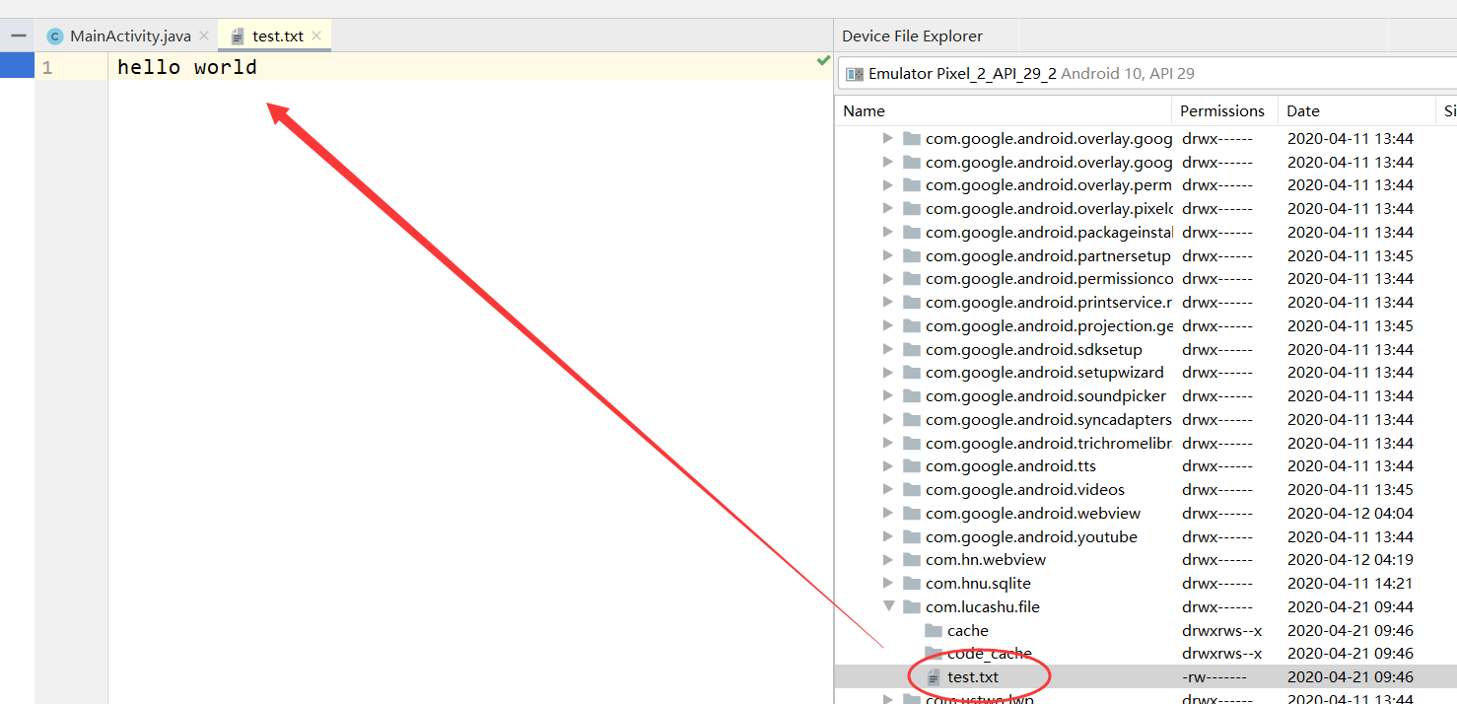This screenshot has height=704, width=1457.
Task: Click date '2020-04-12 04:04' cell
Action: (x=1350, y=514)
